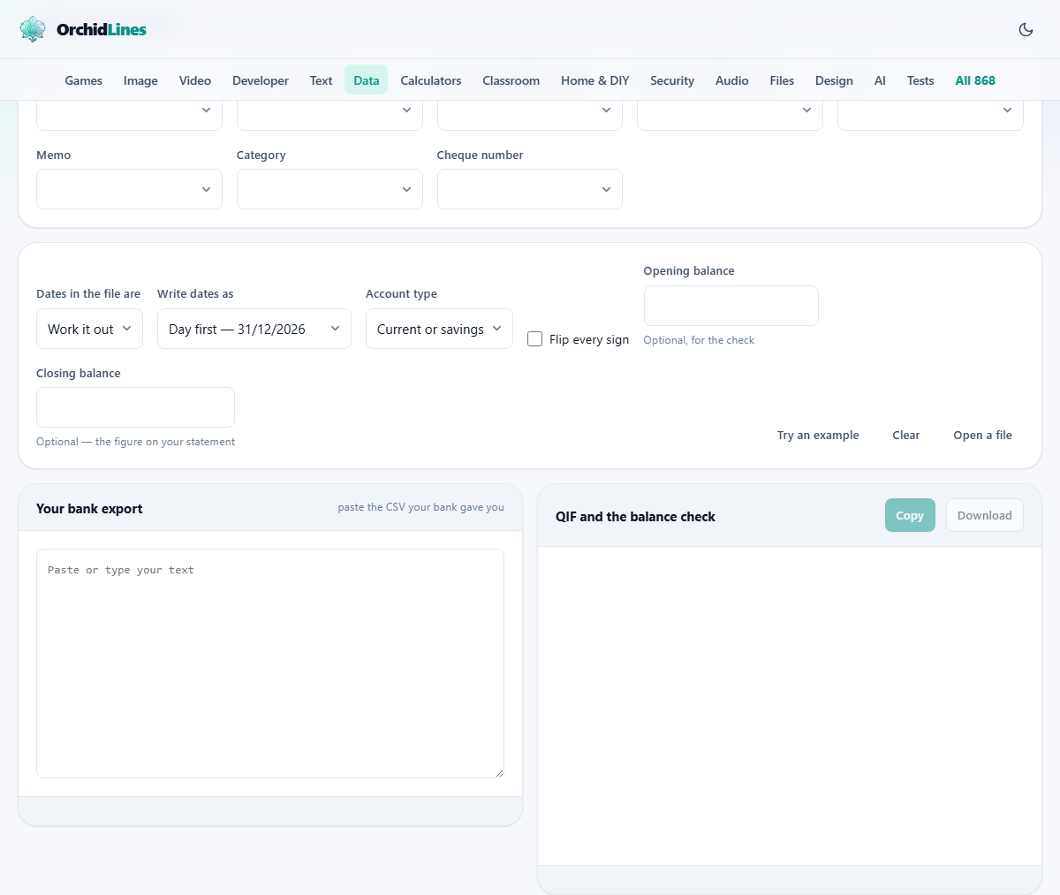Open the Text category tab
This screenshot has width=1060, height=895.
(321, 80)
